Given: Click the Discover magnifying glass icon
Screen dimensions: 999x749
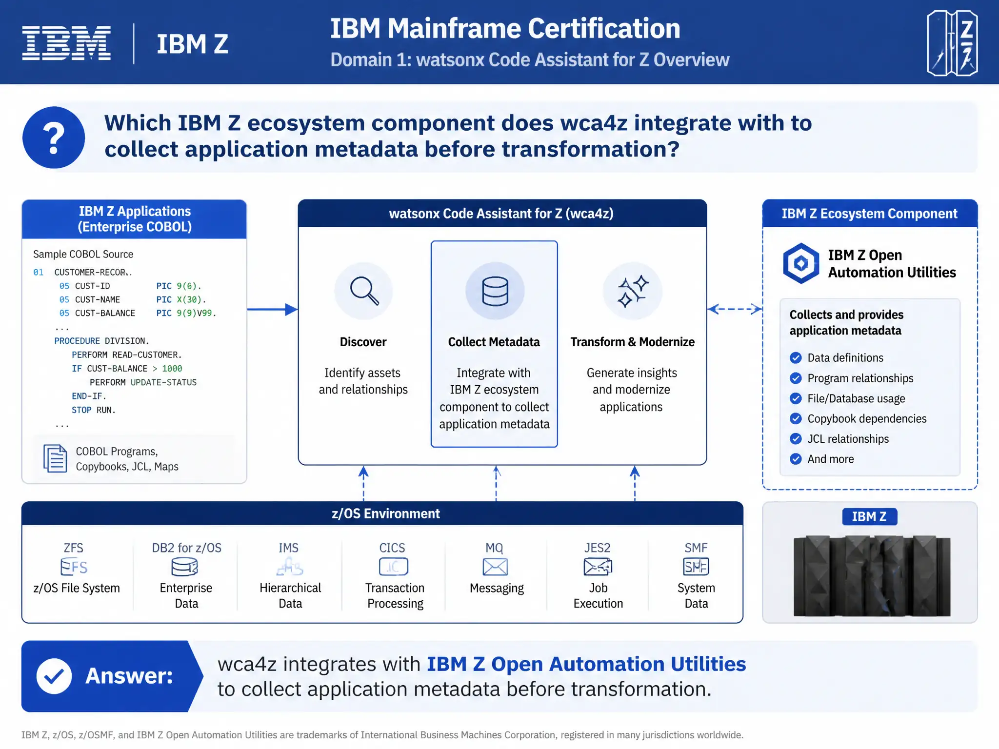Looking at the screenshot, I should [364, 291].
